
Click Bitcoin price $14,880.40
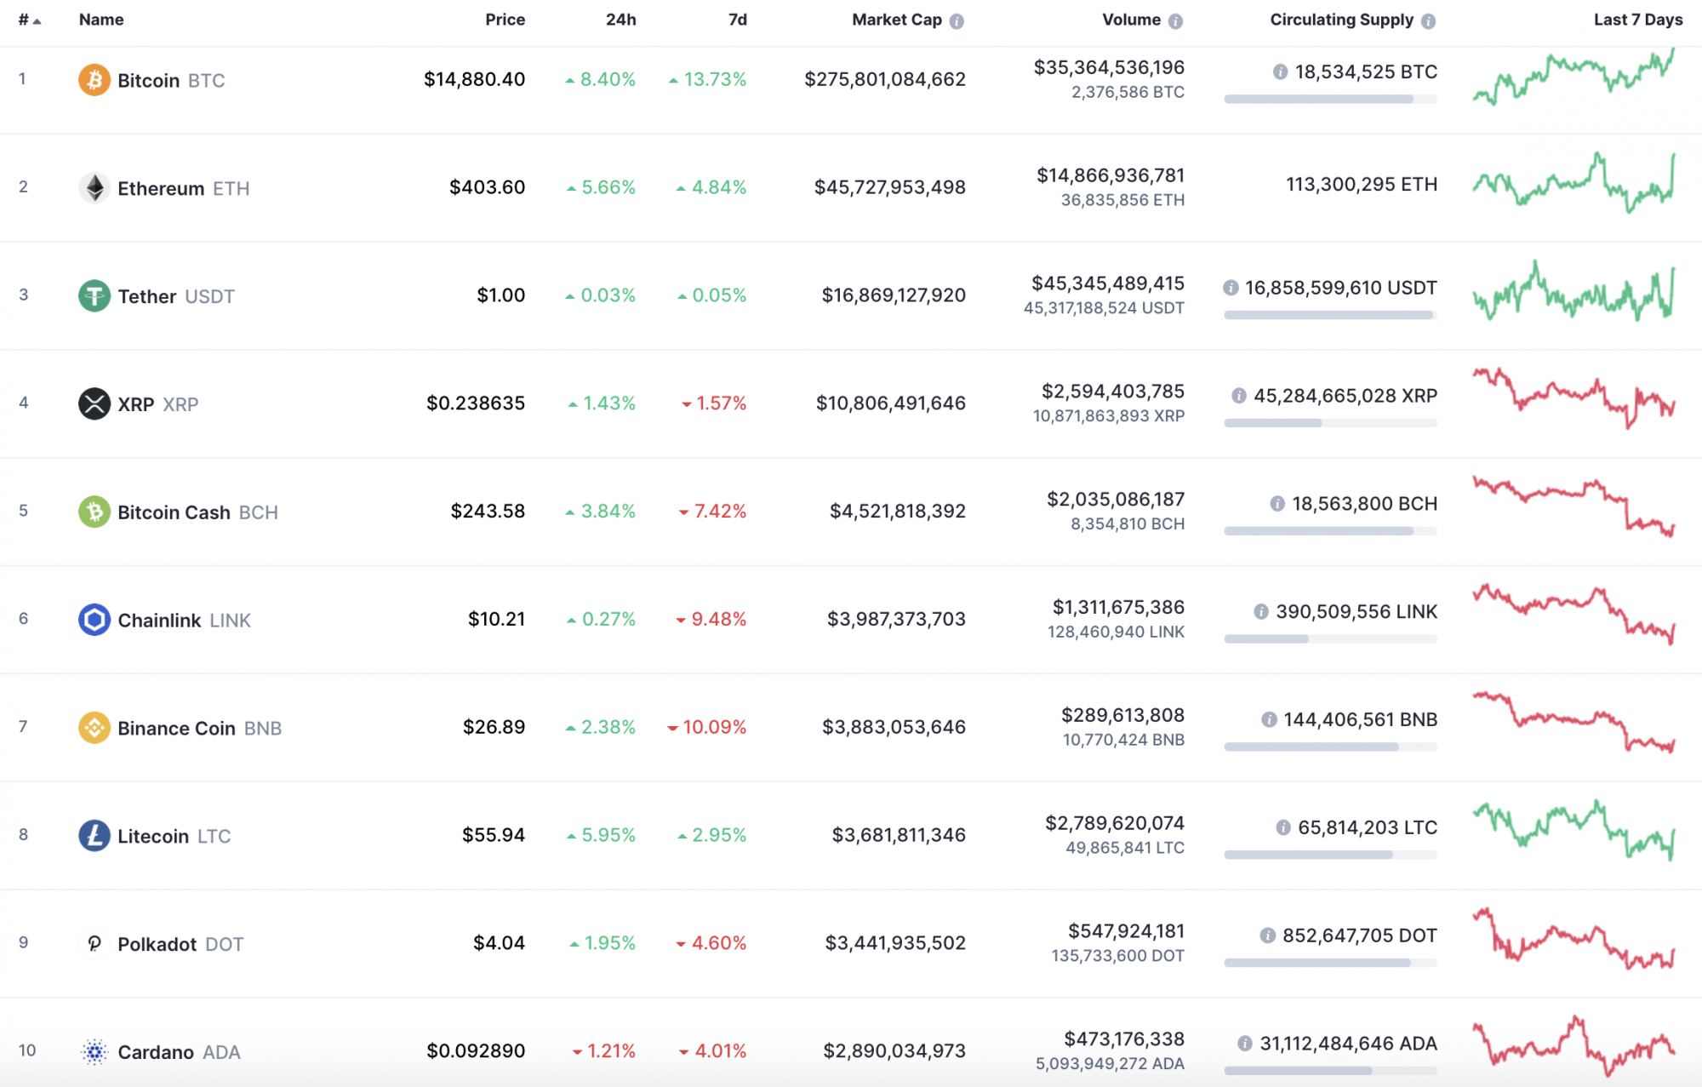click(x=474, y=79)
